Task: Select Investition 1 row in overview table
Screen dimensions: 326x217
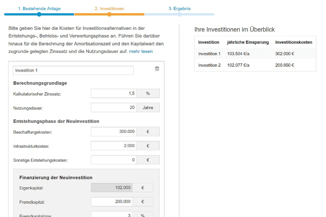Action: click(x=209, y=54)
